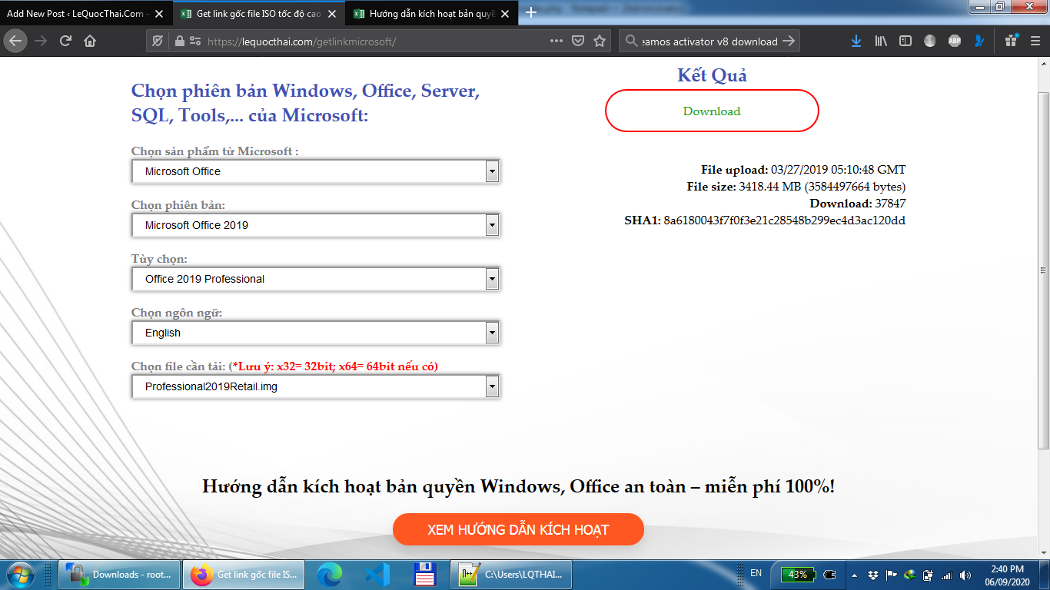The height and width of the screenshot is (590, 1050).
Task: Open floppy-disk save app in taskbar
Action: [425, 574]
